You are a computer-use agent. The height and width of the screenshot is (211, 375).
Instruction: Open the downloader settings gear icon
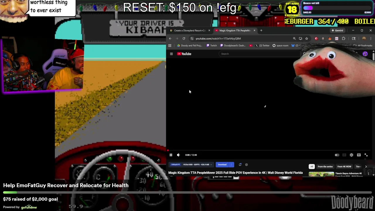[246, 165]
